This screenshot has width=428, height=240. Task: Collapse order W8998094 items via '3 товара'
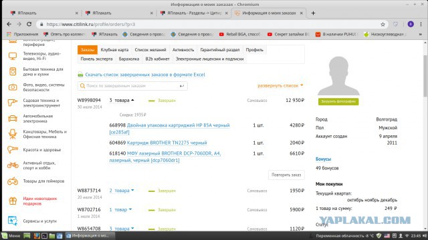122,101
